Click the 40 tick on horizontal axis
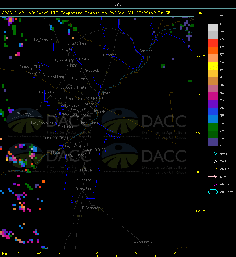Screen dimensions: 236x257 point(174,253)
